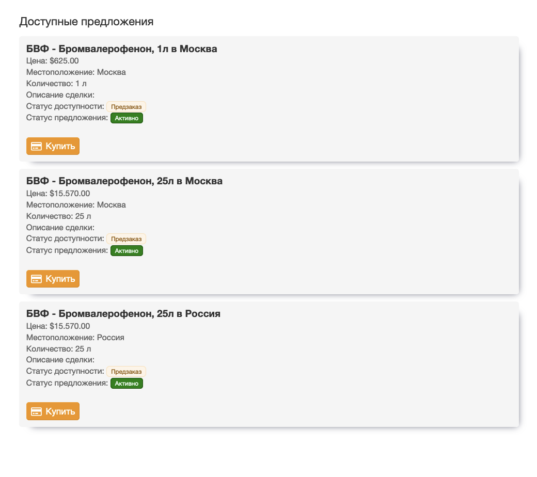The image size is (537, 477).
Task: Click the $625.00 price text
Action: (64, 61)
